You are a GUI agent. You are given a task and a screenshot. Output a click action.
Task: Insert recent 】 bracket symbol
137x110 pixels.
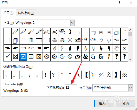(x=117, y=75)
